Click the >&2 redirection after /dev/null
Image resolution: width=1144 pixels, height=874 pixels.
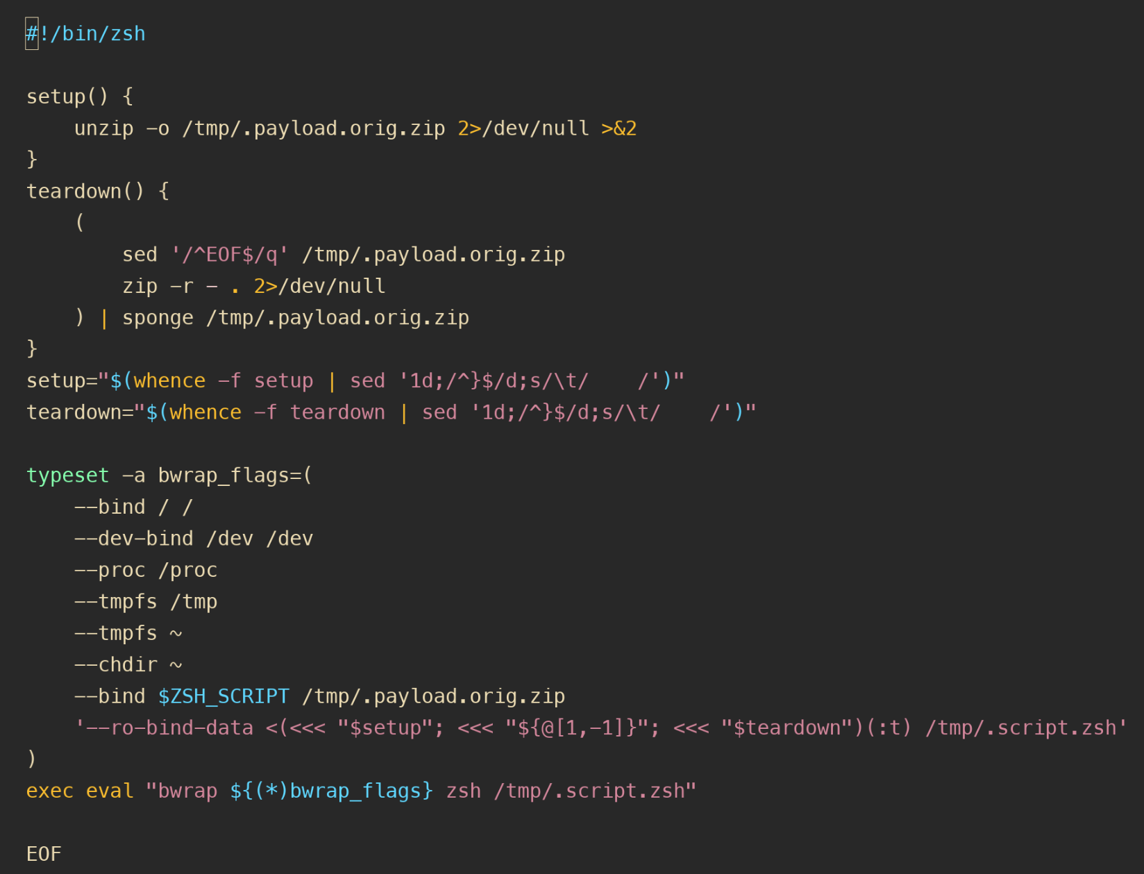pyautogui.click(x=619, y=128)
